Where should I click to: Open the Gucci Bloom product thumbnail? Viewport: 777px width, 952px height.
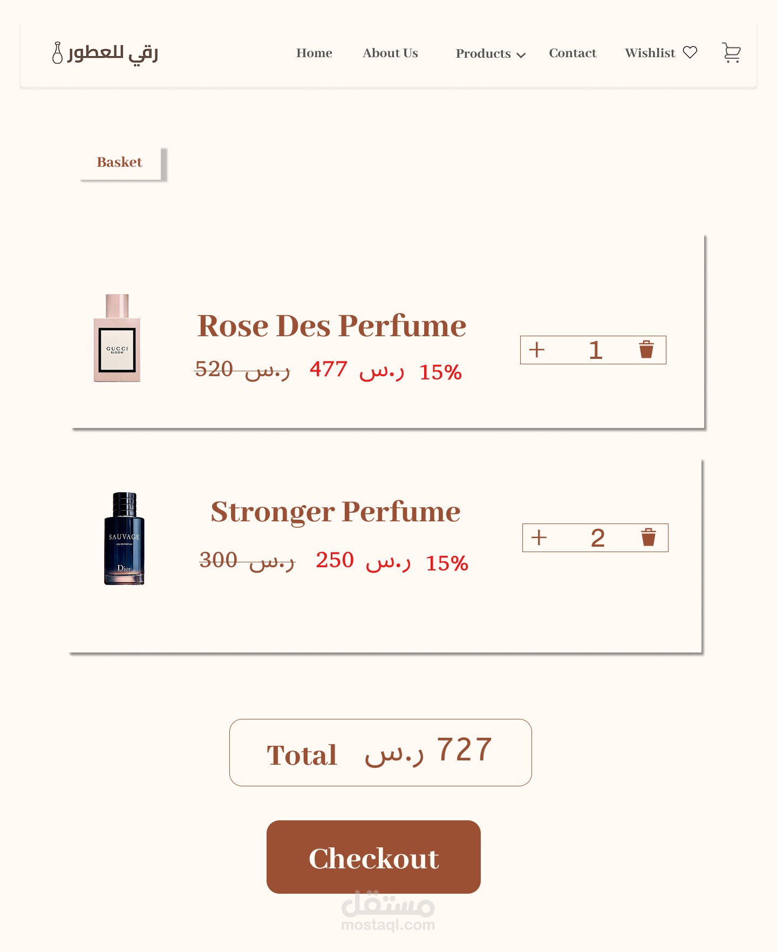click(117, 338)
